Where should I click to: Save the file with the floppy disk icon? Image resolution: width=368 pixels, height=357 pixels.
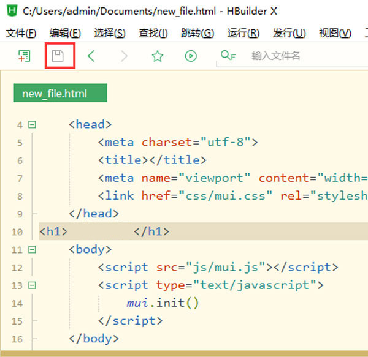[58, 56]
